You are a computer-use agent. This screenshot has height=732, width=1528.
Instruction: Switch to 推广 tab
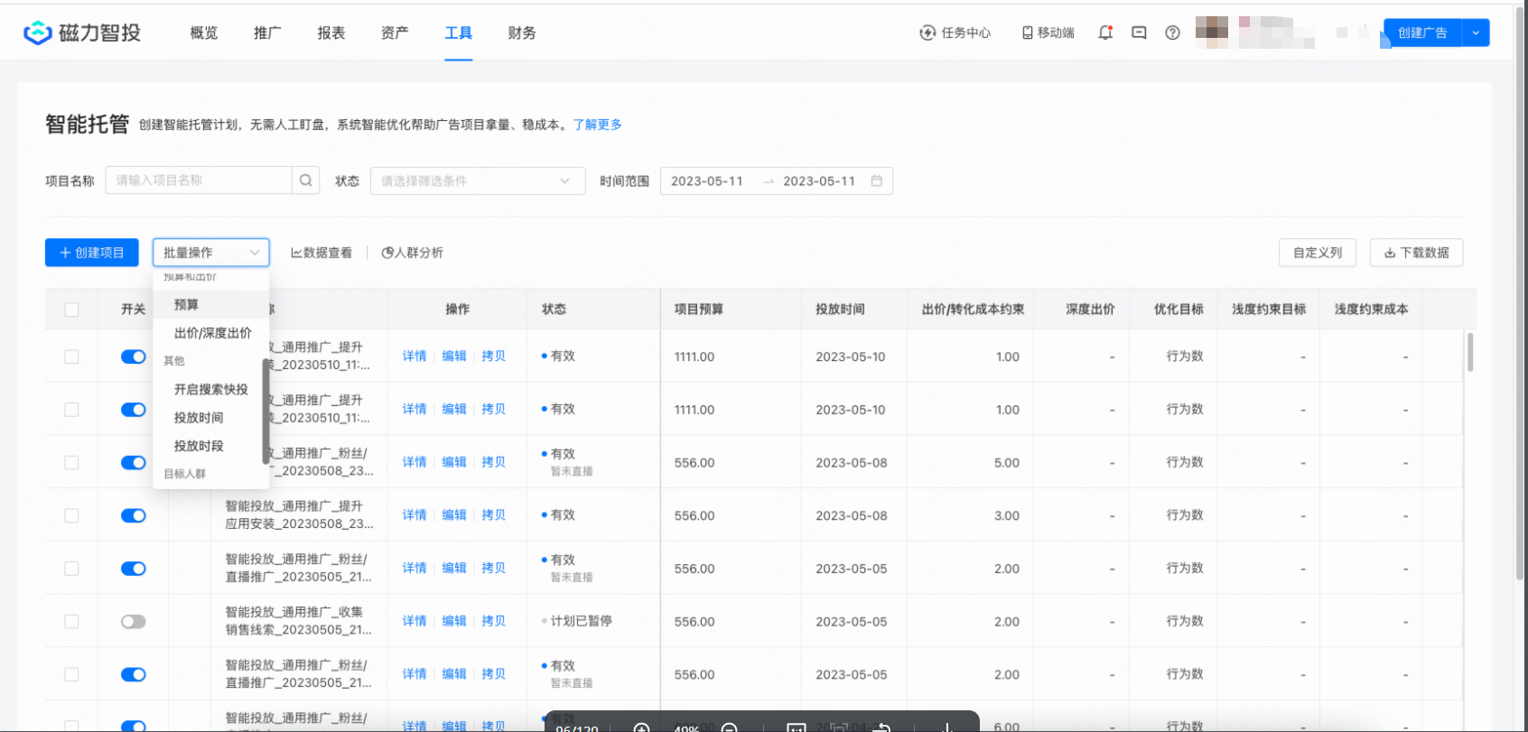pyautogui.click(x=267, y=32)
